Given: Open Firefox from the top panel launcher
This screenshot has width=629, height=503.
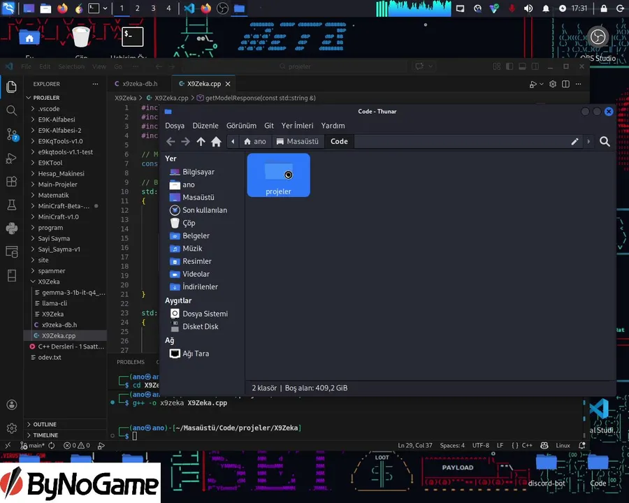Looking at the screenshot, I should coord(62,8).
